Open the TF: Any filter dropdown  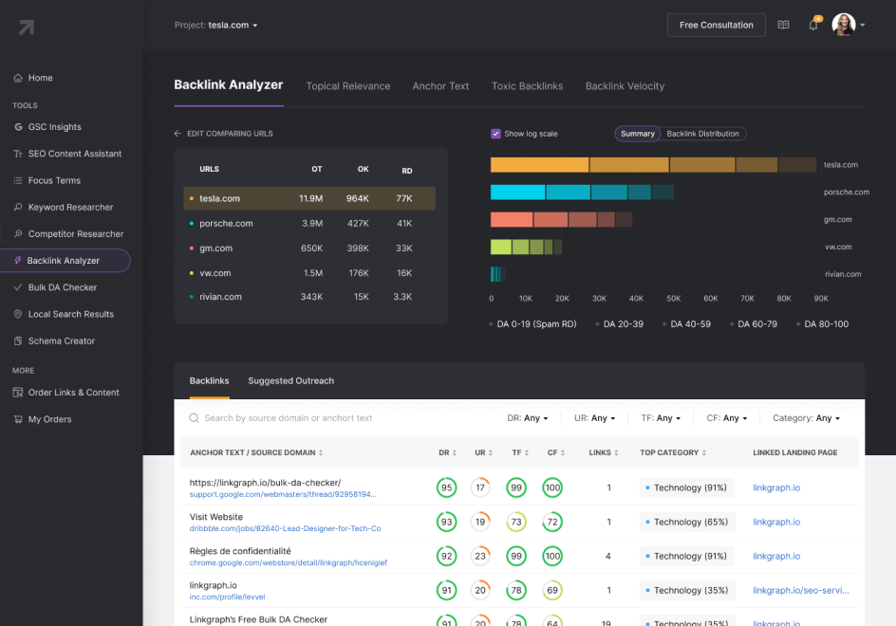[661, 418]
